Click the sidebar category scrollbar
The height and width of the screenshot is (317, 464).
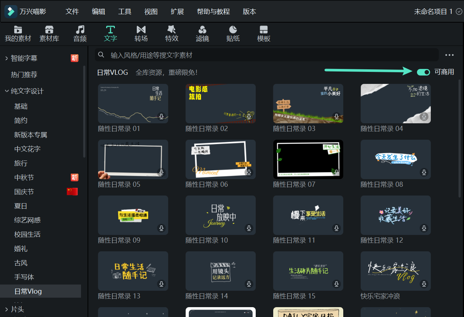click(x=85, y=111)
